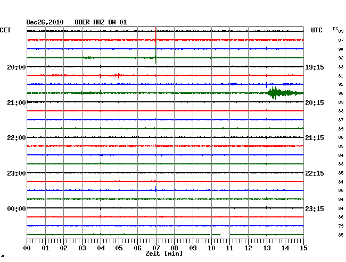Click minute tick label "07"
This screenshot has width=346, height=262.
point(156,248)
